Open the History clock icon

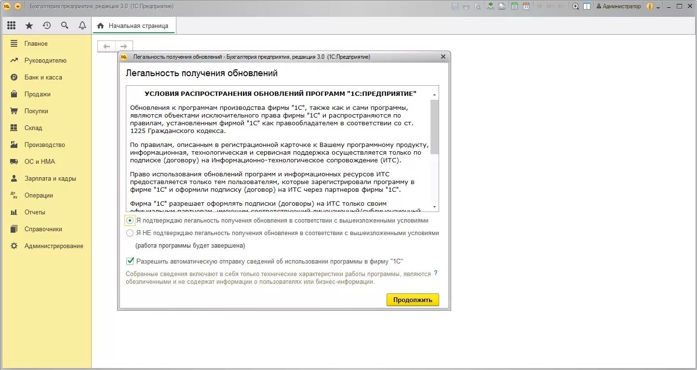point(47,26)
